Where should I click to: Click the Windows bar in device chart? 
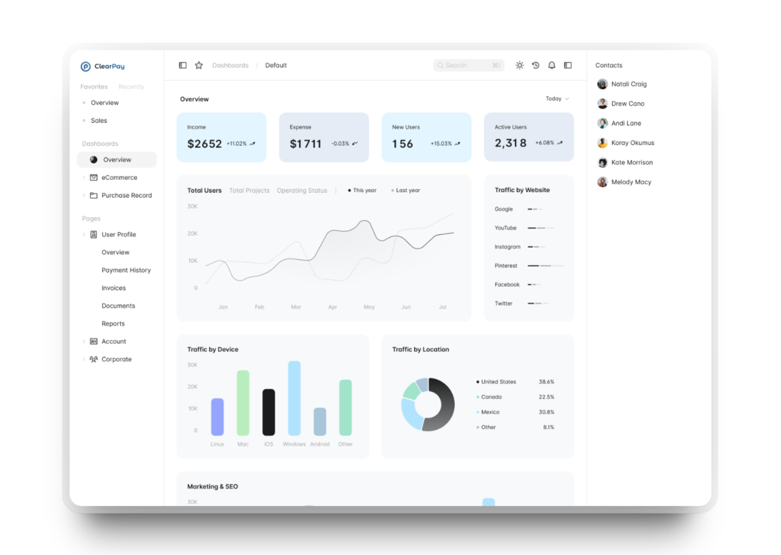[294, 398]
